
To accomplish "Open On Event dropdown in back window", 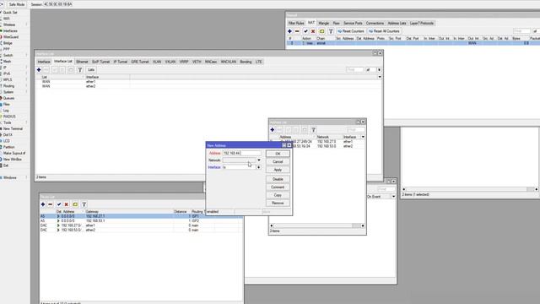I will point(393,197).
